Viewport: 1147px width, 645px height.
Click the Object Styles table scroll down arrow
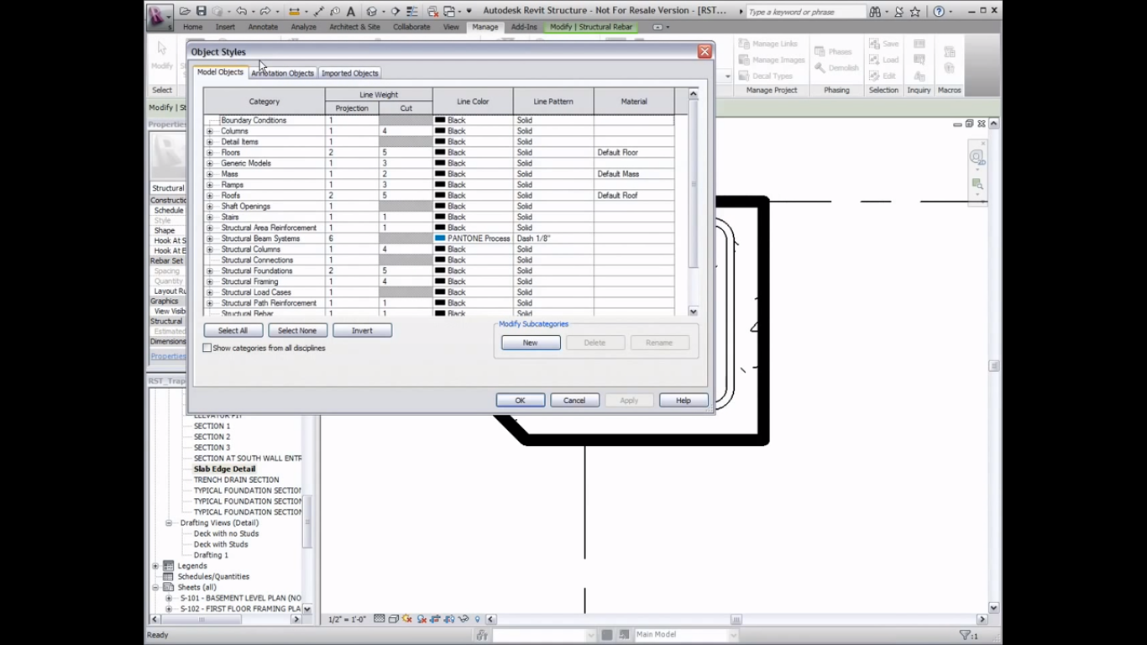tap(694, 312)
